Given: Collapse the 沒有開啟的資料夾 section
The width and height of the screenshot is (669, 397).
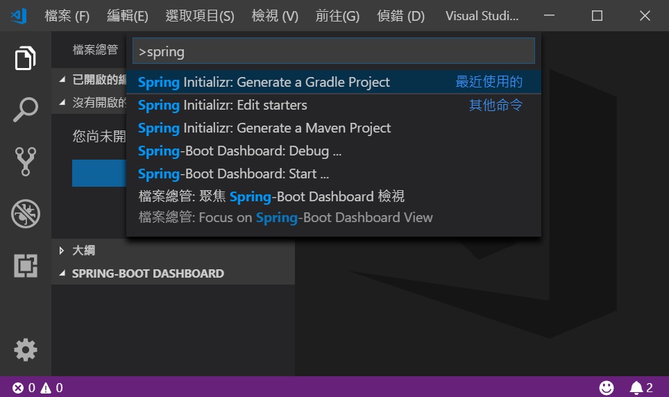Looking at the screenshot, I should click(89, 103).
